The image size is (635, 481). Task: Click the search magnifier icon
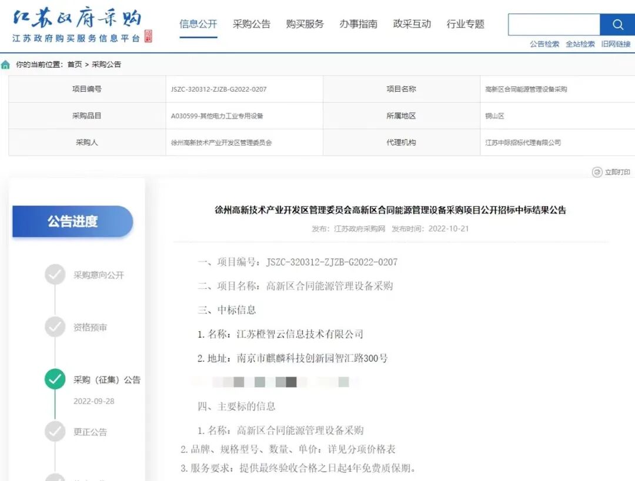617,24
